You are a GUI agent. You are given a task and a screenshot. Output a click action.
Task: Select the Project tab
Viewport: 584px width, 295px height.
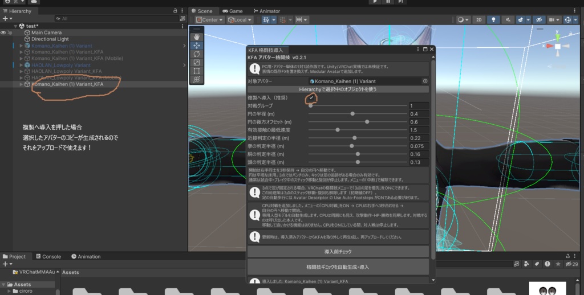[14, 256]
